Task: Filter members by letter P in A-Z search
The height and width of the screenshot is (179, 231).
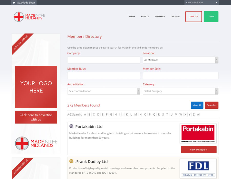Action: point(150,115)
